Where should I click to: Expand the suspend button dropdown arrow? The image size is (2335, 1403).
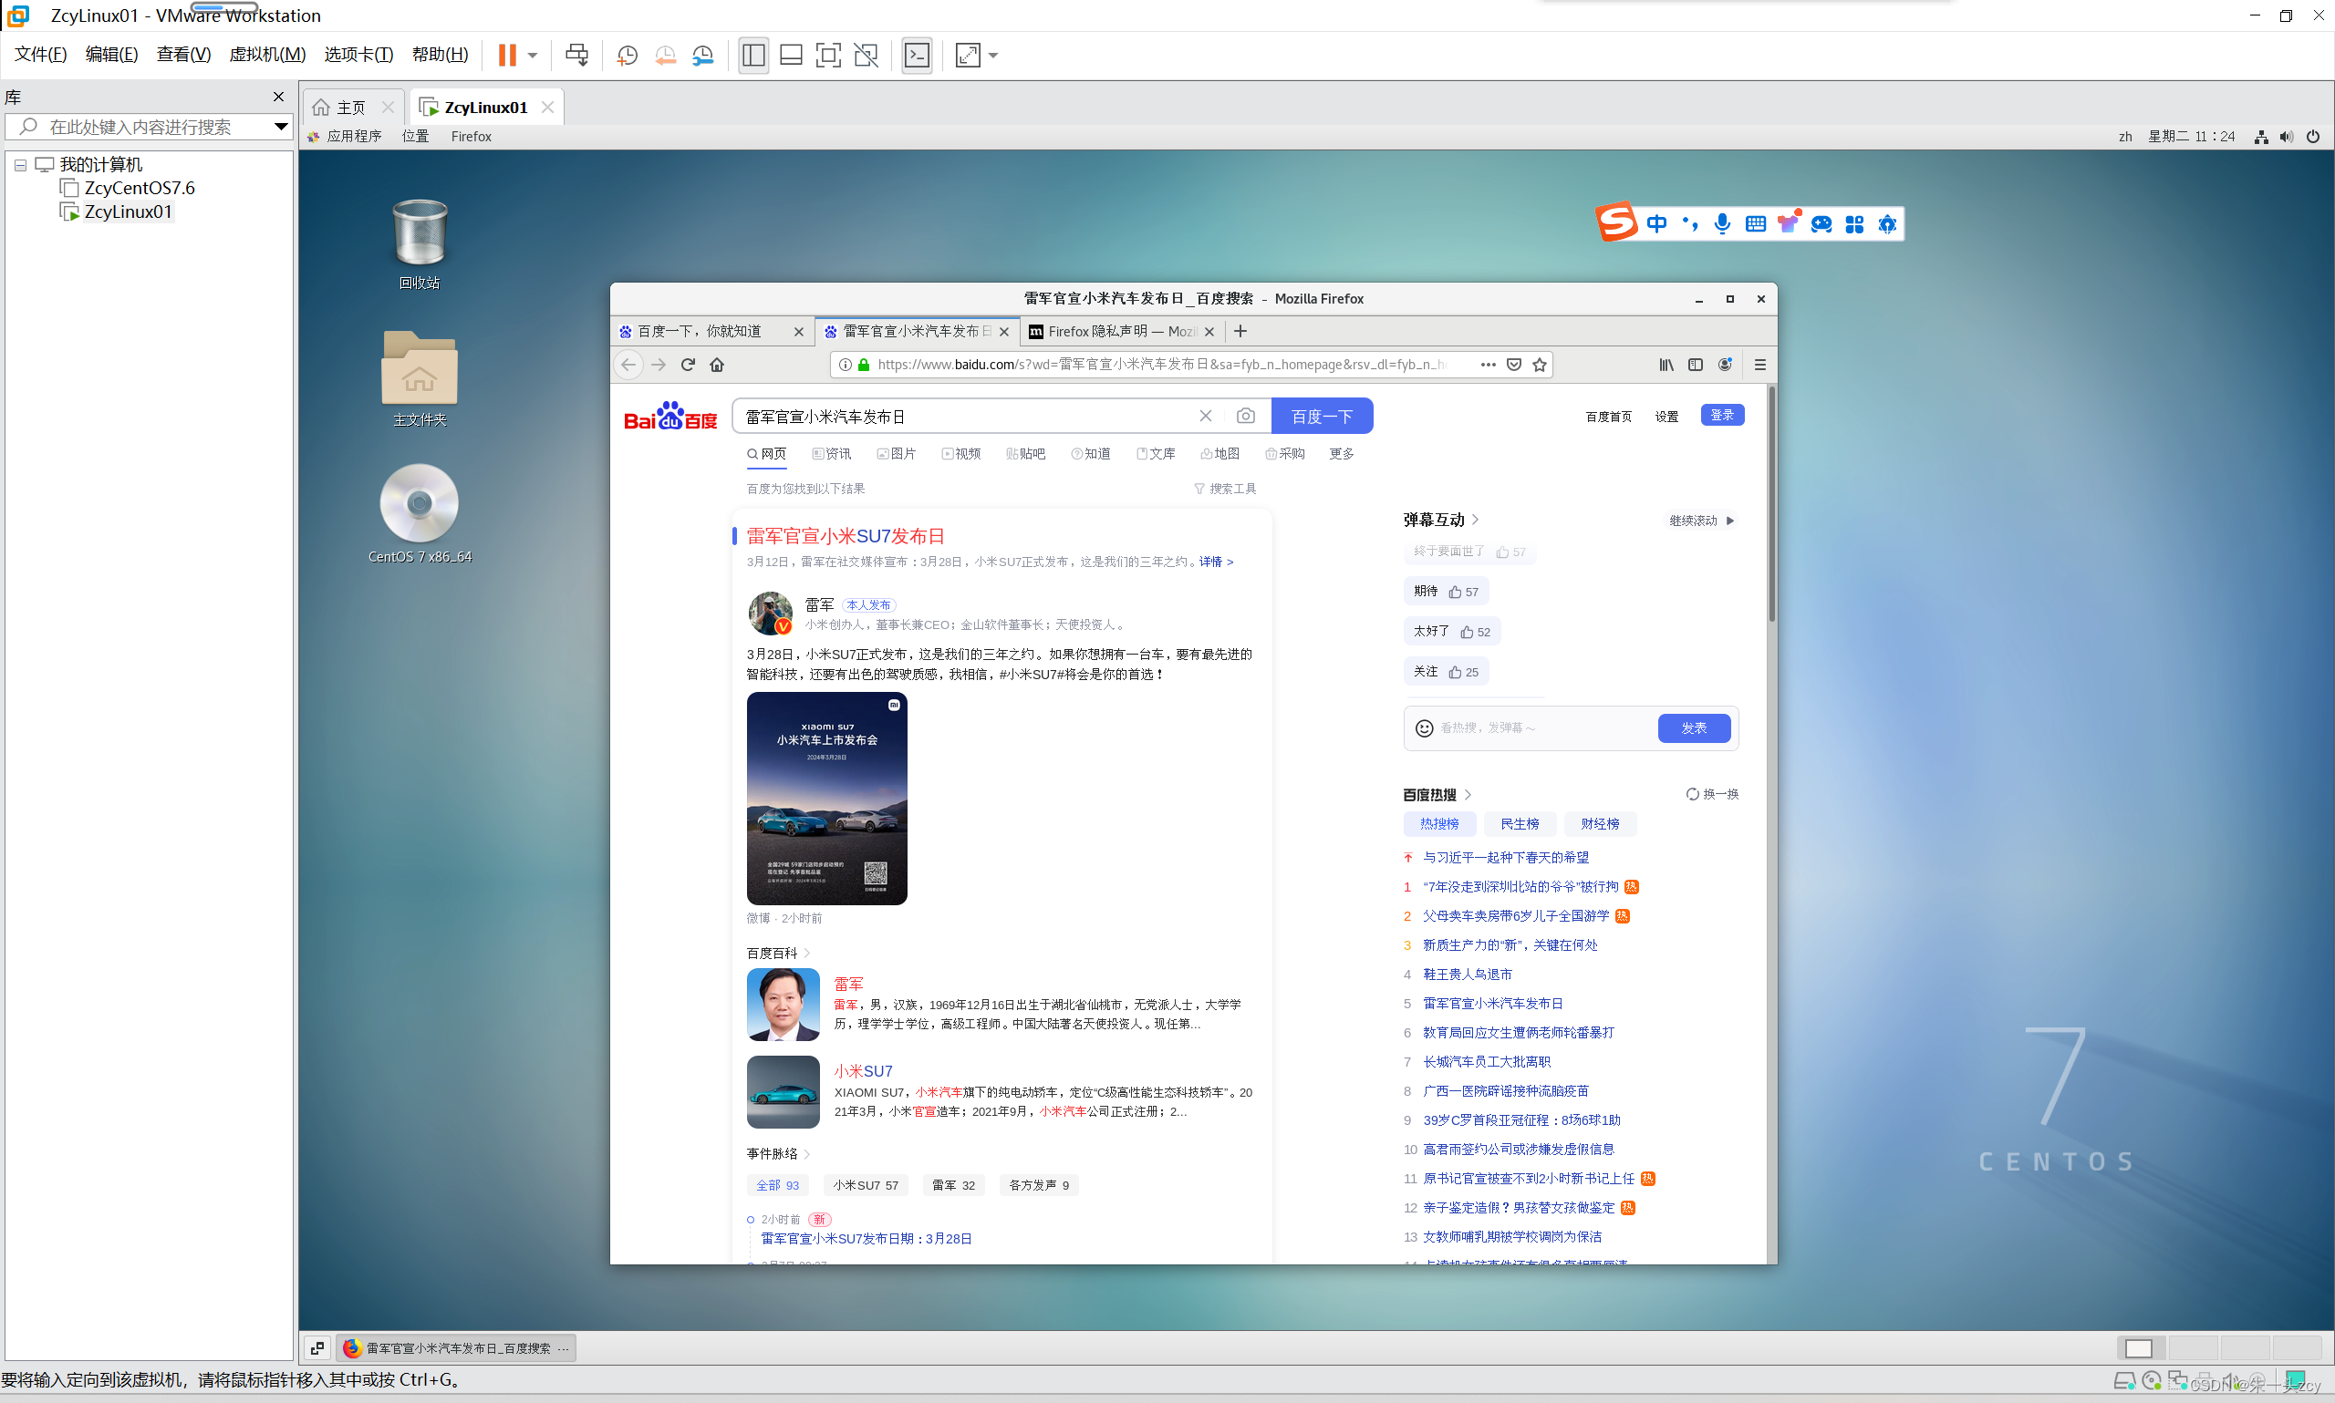pyautogui.click(x=533, y=55)
